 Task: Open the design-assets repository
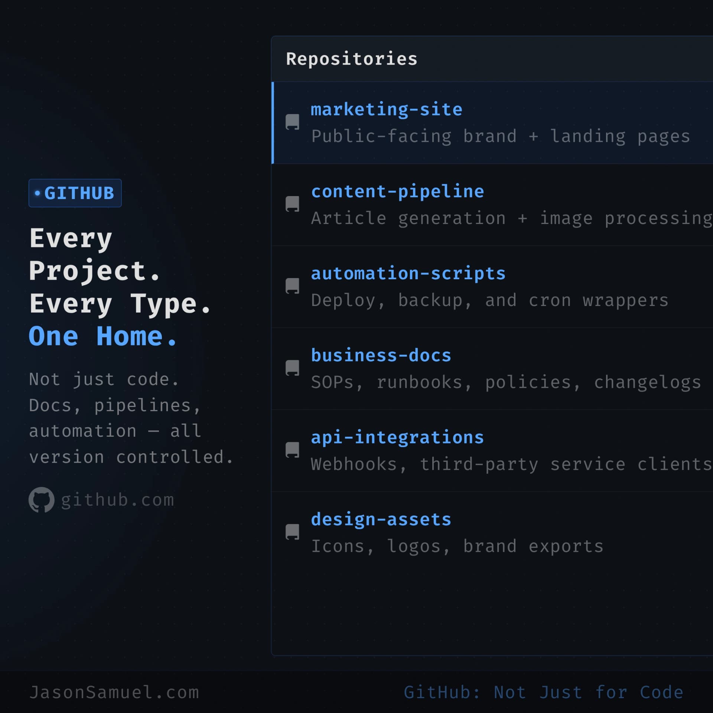381,520
